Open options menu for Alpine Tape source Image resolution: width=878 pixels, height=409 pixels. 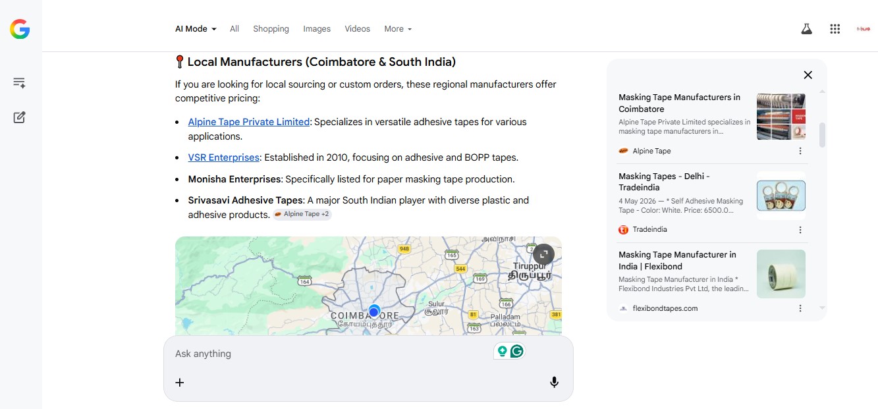click(800, 151)
